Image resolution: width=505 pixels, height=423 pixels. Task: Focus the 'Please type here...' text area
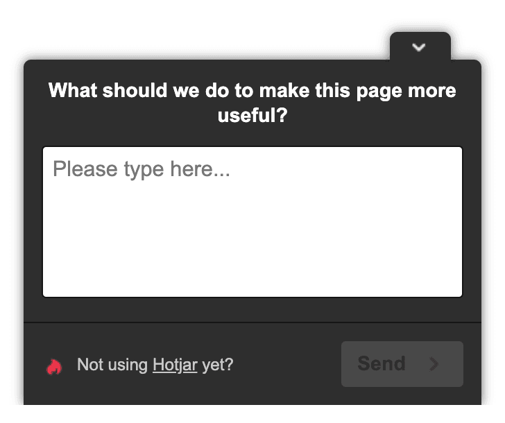point(252,222)
